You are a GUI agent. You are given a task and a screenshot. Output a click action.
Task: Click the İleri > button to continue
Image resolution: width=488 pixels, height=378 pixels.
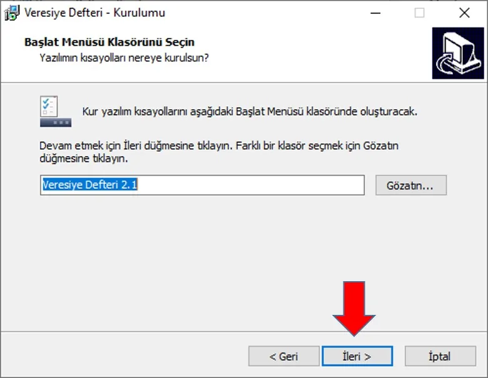point(357,356)
